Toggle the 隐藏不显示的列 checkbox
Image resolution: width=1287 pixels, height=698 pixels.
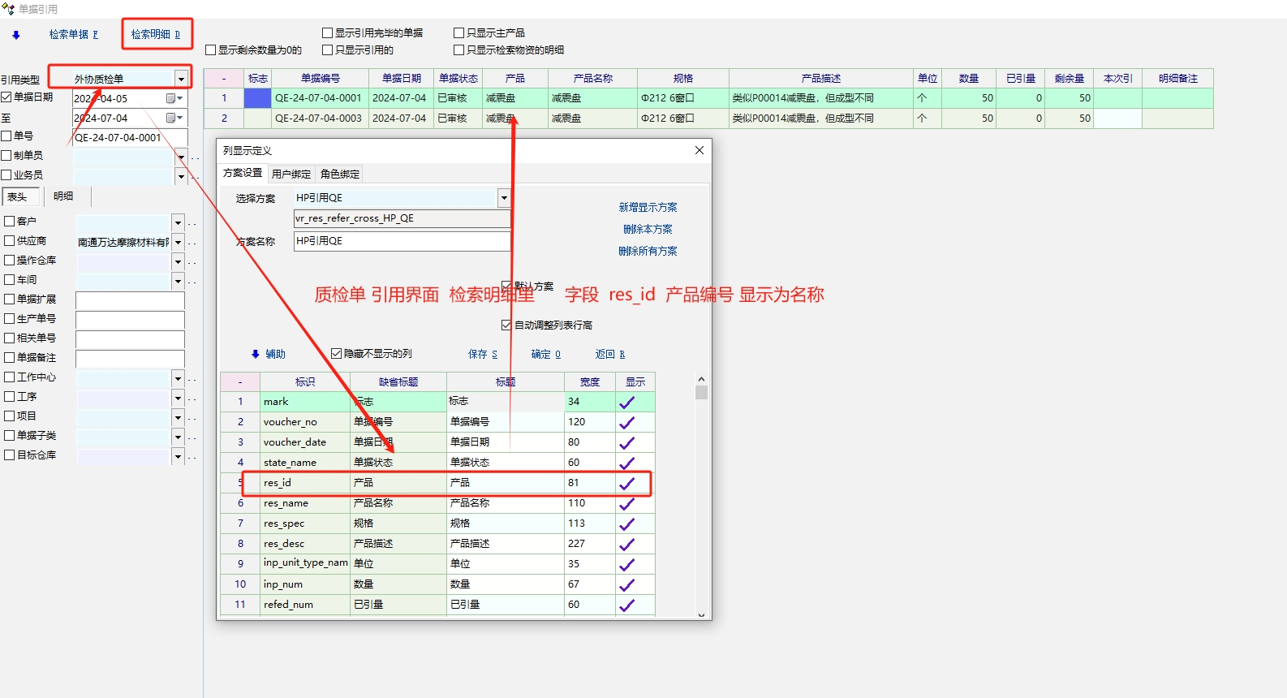pos(337,354)
